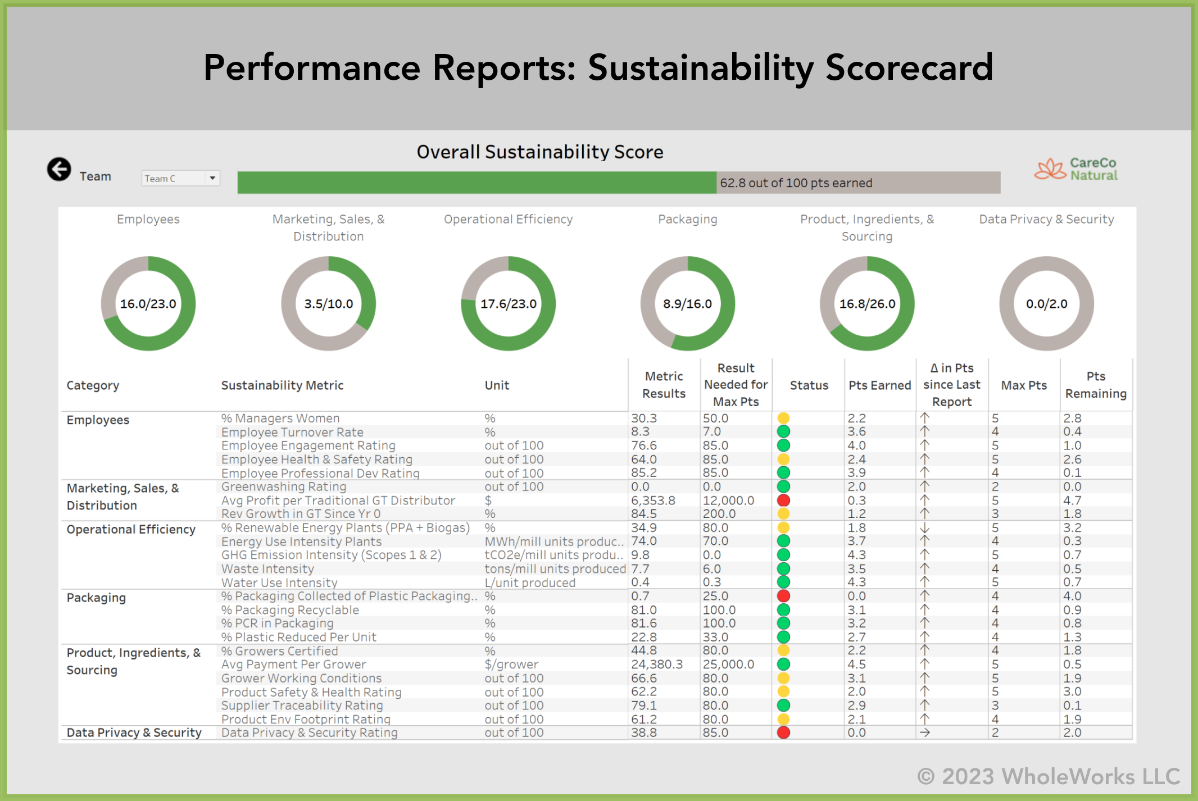Screen dimensions: 1198x801
Task: Click the back arrow next to Team
Action: pyautogui.click(x=60, y=168)
